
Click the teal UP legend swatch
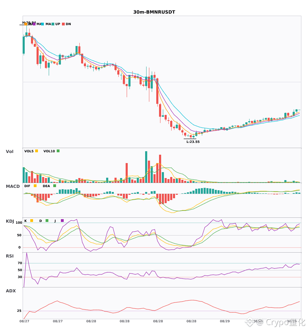[53, 24]
